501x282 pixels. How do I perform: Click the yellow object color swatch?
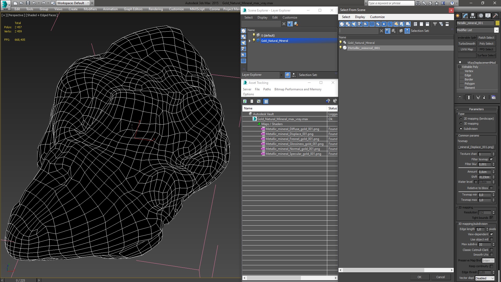pyautogui.click(x=497, y=23)
